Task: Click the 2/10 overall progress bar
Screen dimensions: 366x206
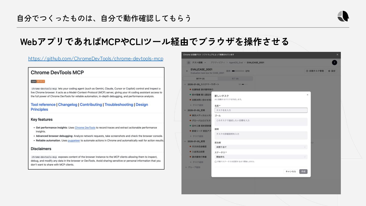Action: 238,71
